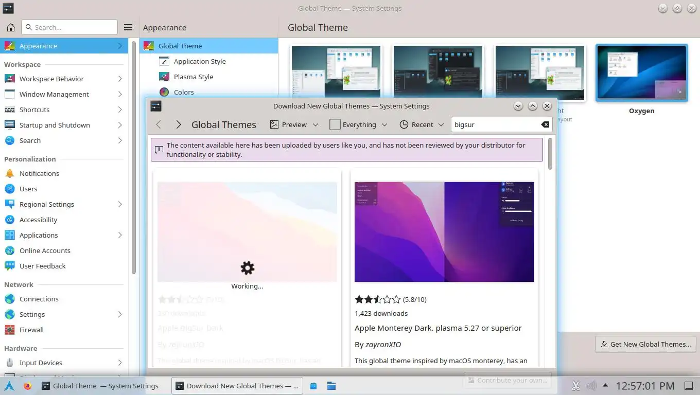Open Online Accounts settings
700x395 pixels.
point(64,250)
